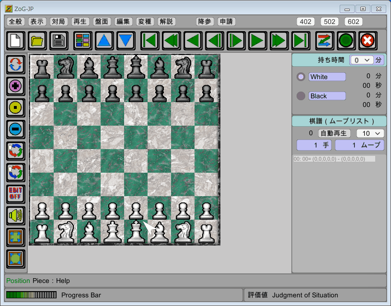Click the fast forward double-arrow icon
This screenshot has height=306, width=391.
pyautogui.click(x=279, y=40)
